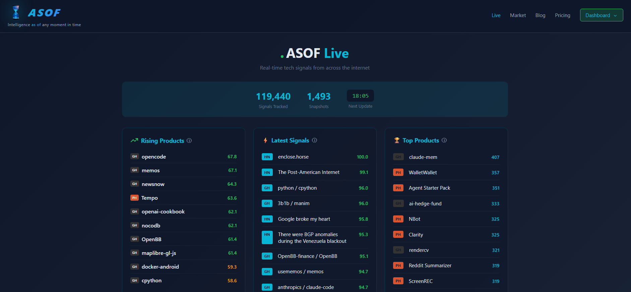Open the memos rising product

(151, 170)
